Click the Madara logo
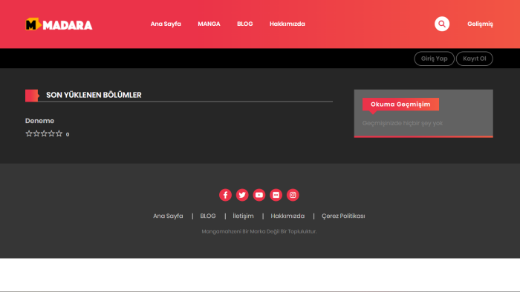This screenshot has height=292, width=520. click(59, 24)
